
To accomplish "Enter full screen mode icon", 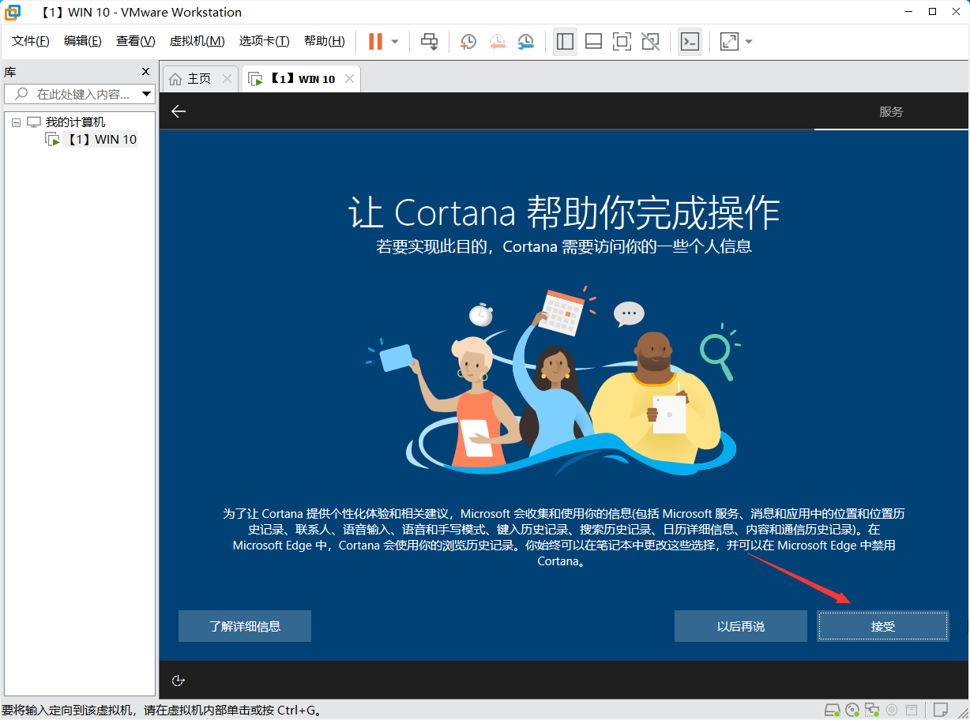I will click(x=622, y=41).
